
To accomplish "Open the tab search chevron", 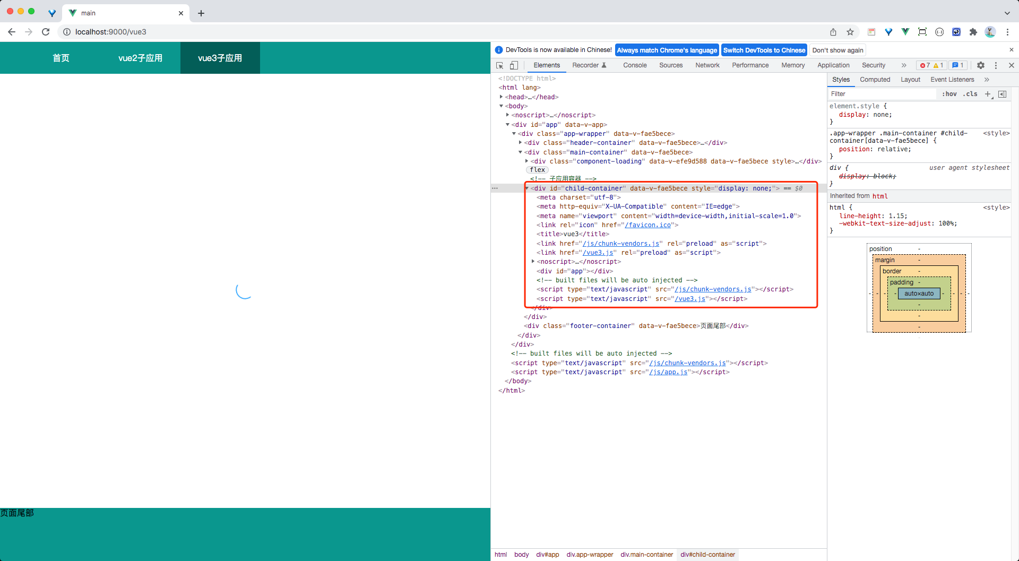I will (x=1007, y=13).
